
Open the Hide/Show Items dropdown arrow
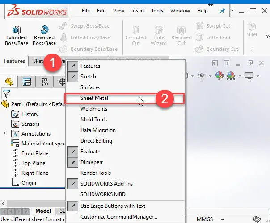pyautogui.click(x=210, y=76)
